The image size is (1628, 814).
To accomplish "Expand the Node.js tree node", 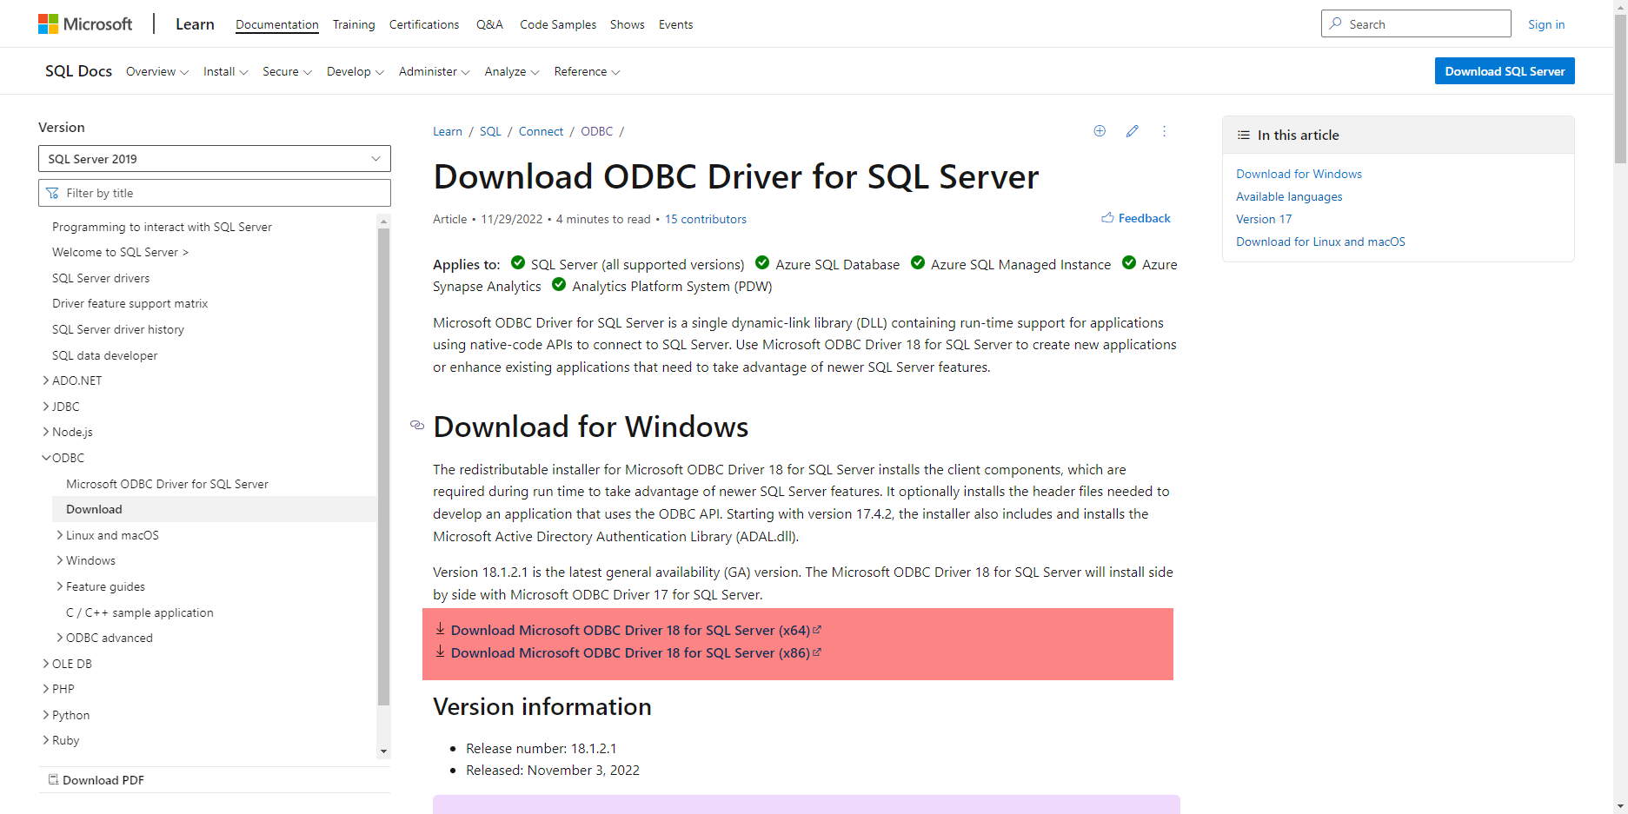I will (46, 432).
